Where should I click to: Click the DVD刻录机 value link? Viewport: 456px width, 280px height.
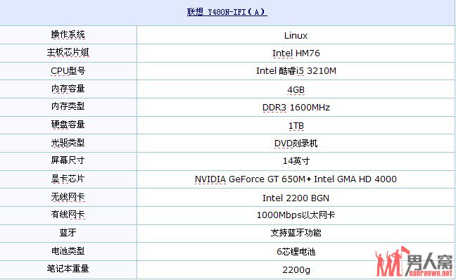[x=296, y=143]
